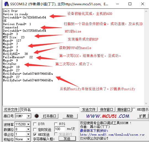Click the 保存窗口 button

point(107,109)
